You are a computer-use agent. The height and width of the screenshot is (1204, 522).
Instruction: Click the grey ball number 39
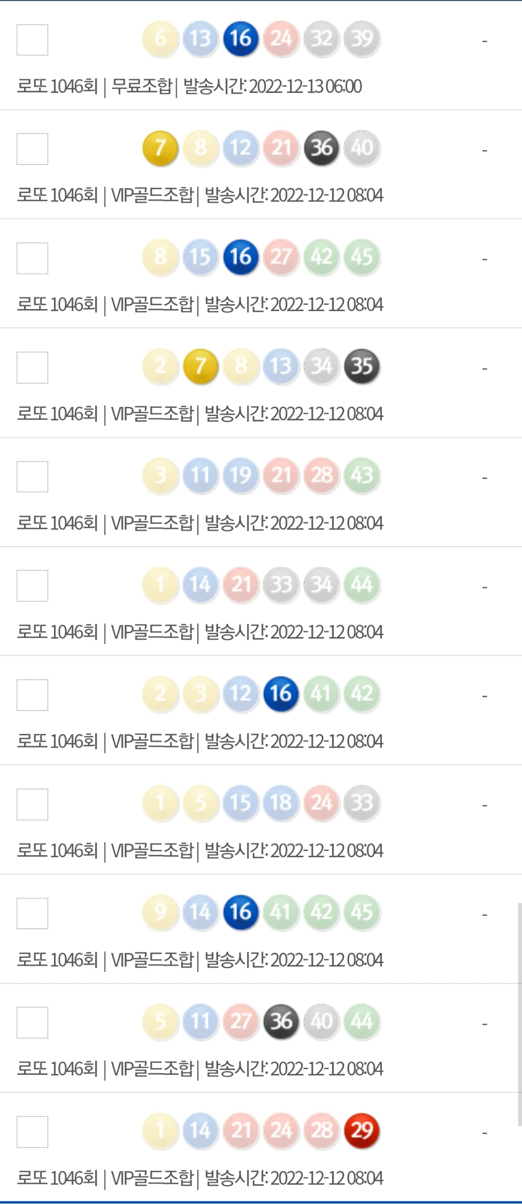pyautogui.click(x=361, y=39)
